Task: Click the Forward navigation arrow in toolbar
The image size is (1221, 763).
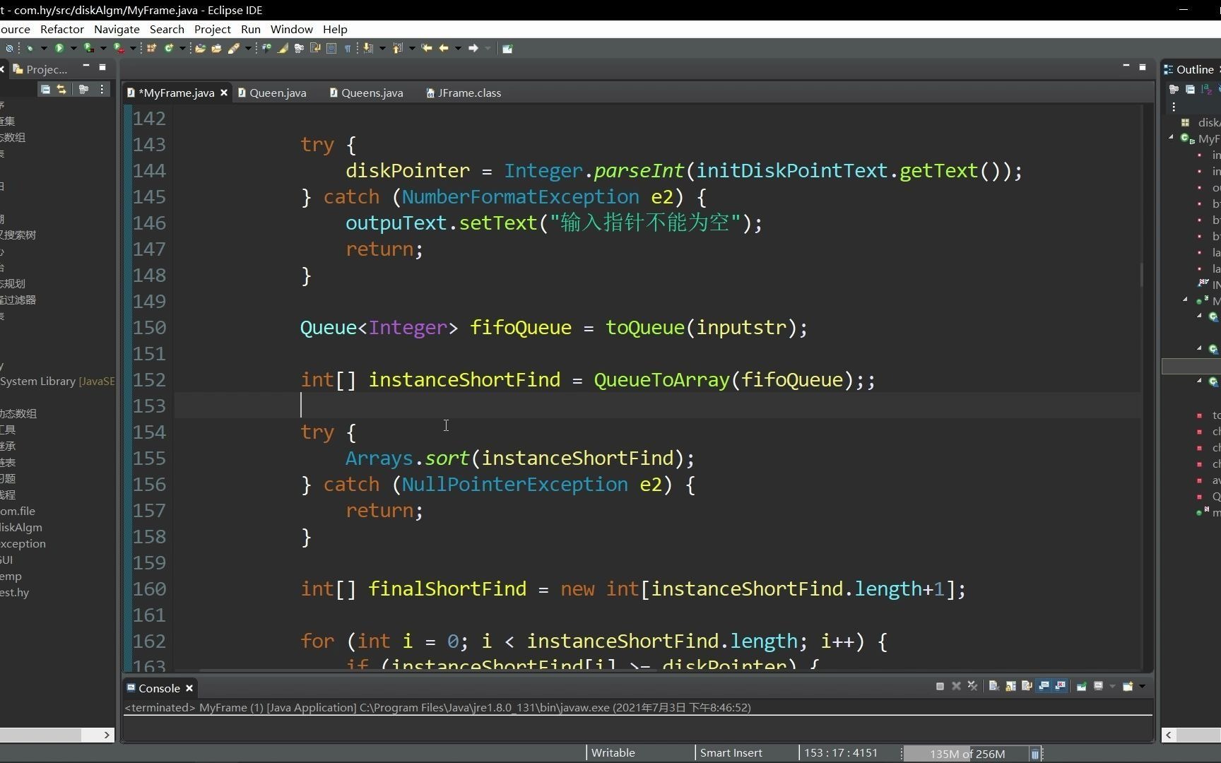Action: 473,48
